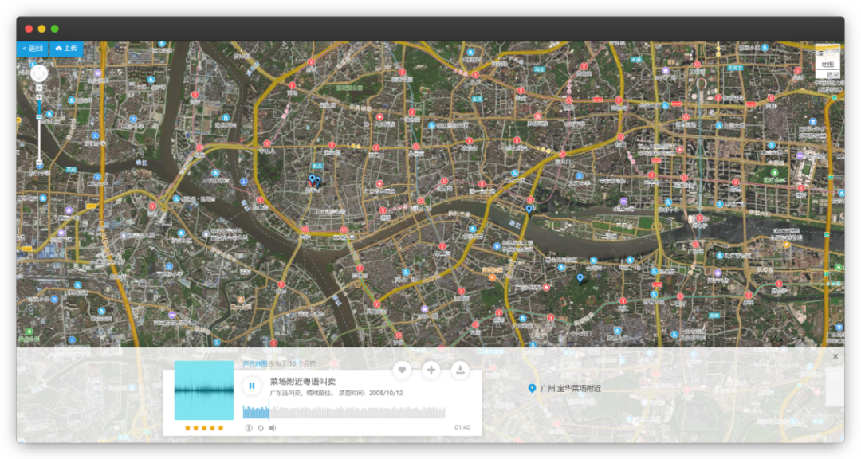Click the plus icon to add the recording
This screenshot has height=459, width=861.
pos(431,370)
